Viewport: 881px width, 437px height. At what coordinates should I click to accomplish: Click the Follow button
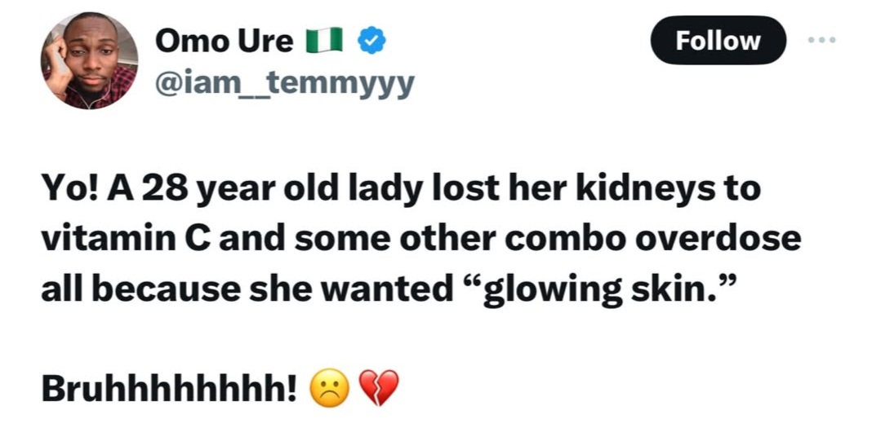pyautogui.click(x=718, y=40)
